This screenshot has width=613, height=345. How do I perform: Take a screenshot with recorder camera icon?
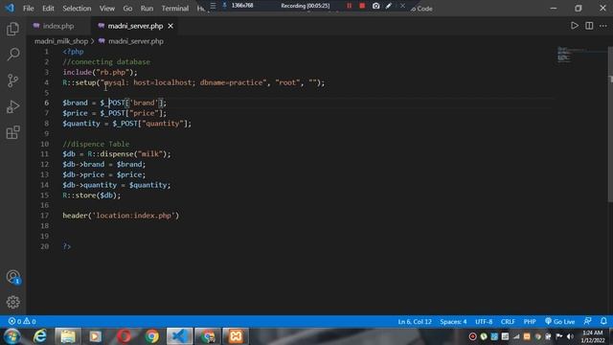(x=375, y=6)
